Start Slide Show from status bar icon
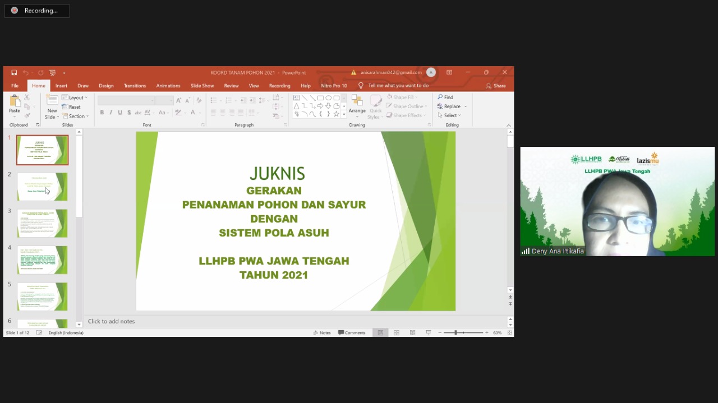 pos(428,332)
